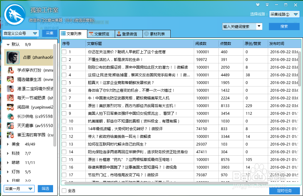Tick checkbox for article row 15
The height and width of the screenshot is (196, 303).
pos(64,160)
